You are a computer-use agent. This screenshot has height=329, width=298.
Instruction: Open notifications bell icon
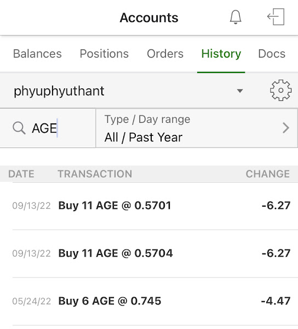(x=236, y=17)
